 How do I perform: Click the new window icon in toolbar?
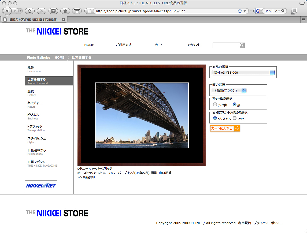click(x=294, y=11)
